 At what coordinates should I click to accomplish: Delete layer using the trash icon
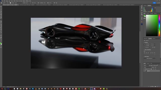tap(159, 86)
